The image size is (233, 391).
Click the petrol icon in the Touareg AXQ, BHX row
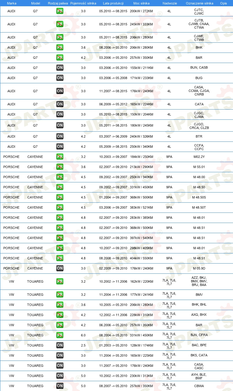(x=60, y=315)
